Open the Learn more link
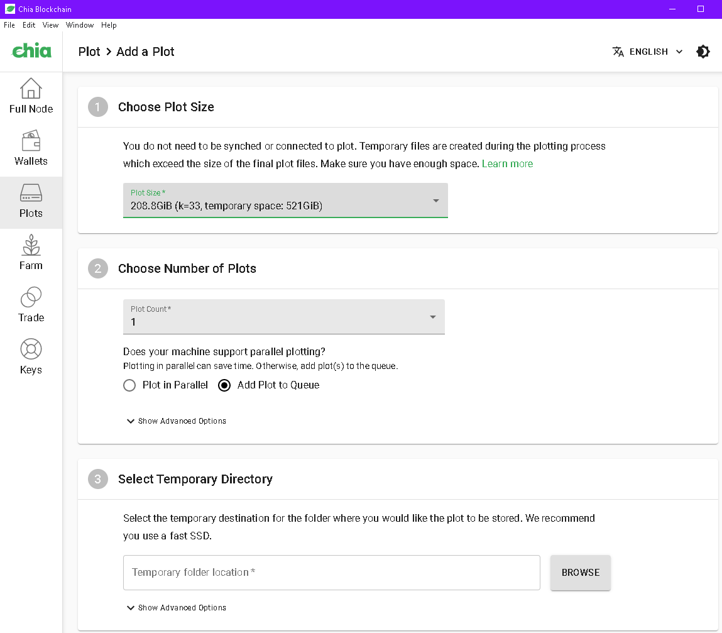The width and height of the screenshot is (722, 633). (x=507, y=163)
